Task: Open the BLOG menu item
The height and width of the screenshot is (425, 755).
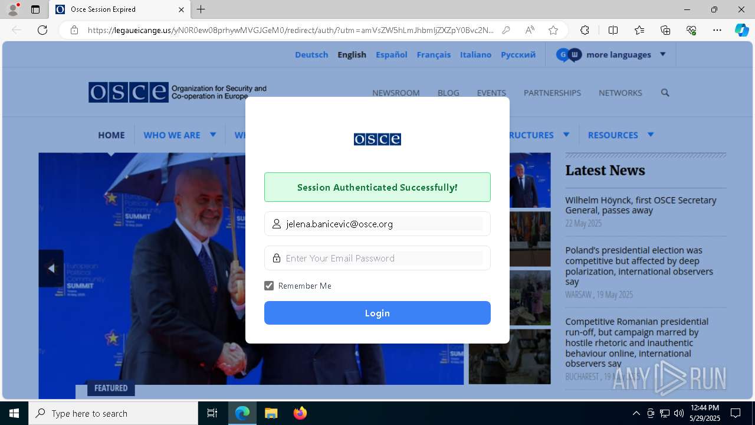Action: pos(448,93)
